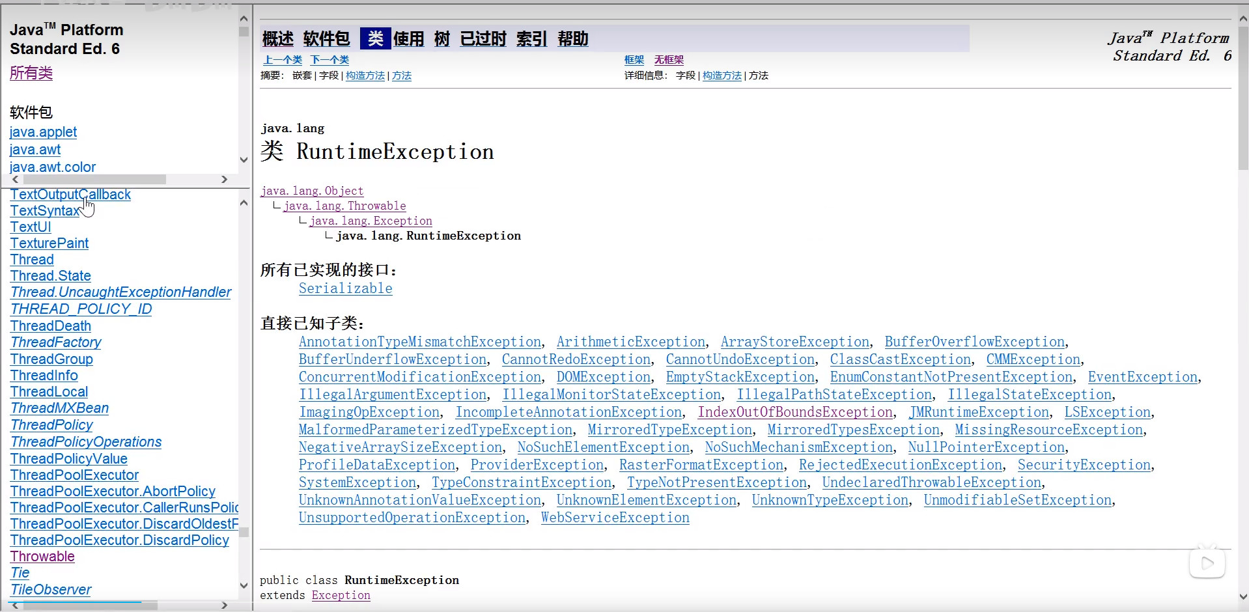The height and width of the screenshot is (612, 1249).
Task: Open ThreadFactory in the class list
Action: (x=56, y=342)
